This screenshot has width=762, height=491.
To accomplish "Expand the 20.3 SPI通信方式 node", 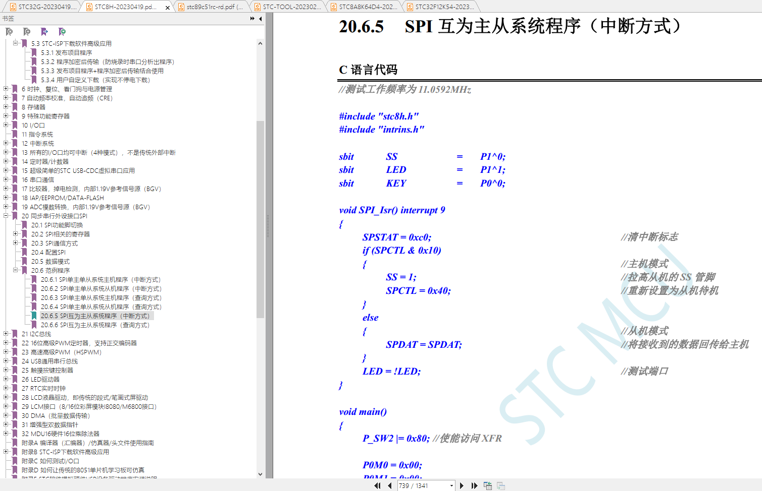I will click(x=15, y=243).
